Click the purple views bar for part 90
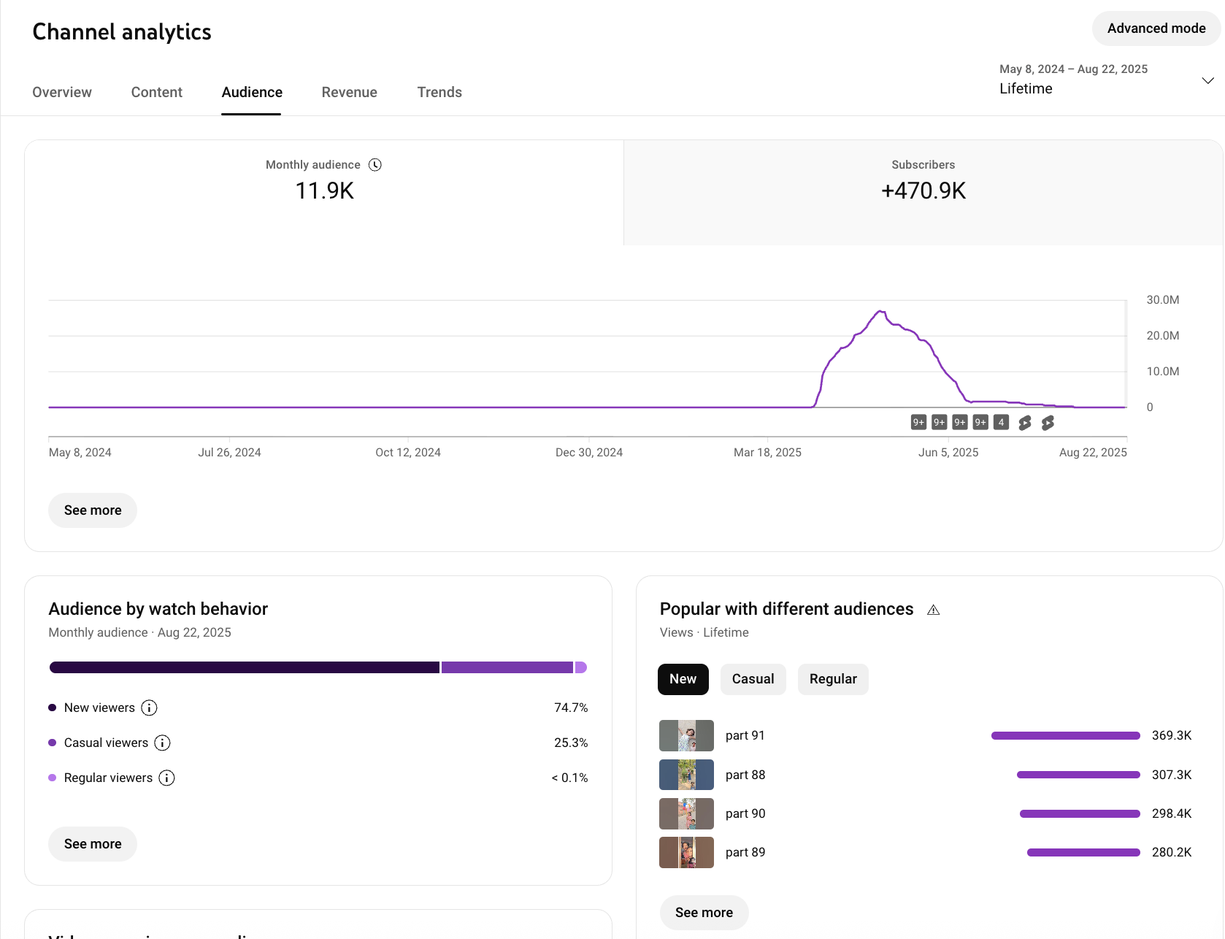Image resolution: width=1225 pixels, height=939 pixels. point(1080,813)
